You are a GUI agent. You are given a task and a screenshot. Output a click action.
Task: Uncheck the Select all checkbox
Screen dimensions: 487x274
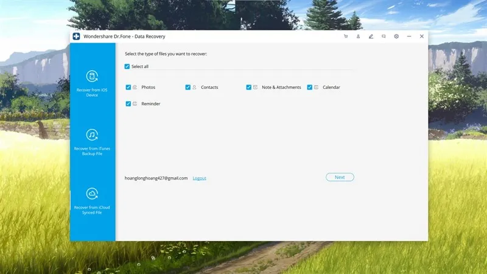click(x=127, y=66)
